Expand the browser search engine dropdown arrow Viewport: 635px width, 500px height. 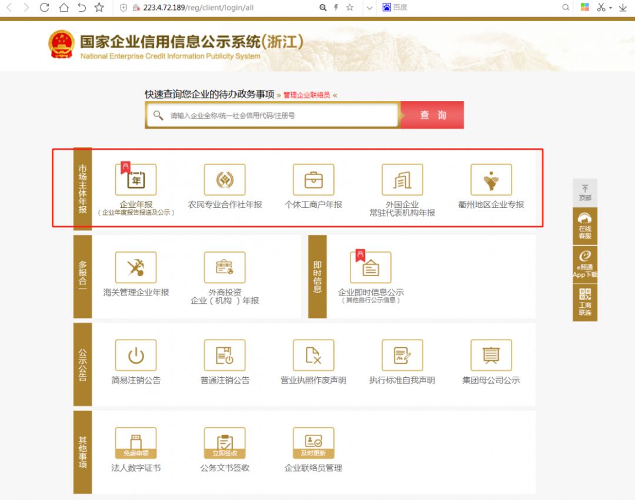369,8
